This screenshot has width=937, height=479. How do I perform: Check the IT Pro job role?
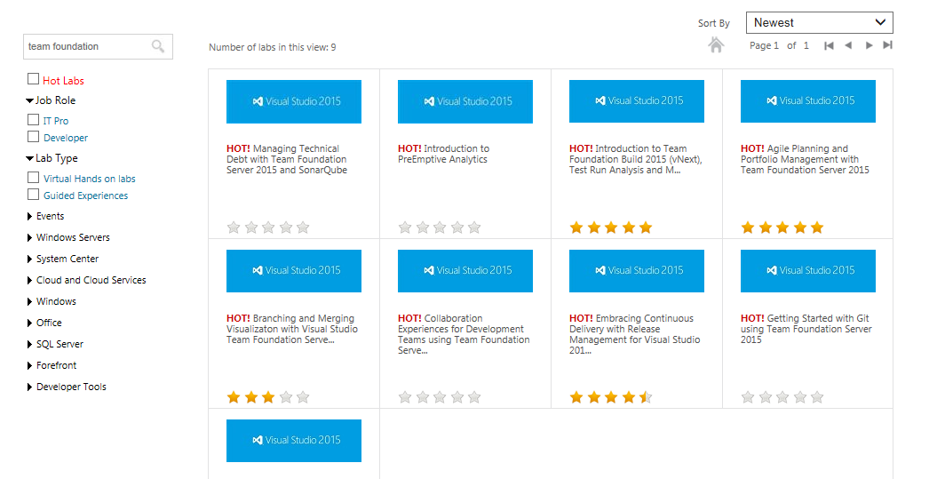[34, 120]
